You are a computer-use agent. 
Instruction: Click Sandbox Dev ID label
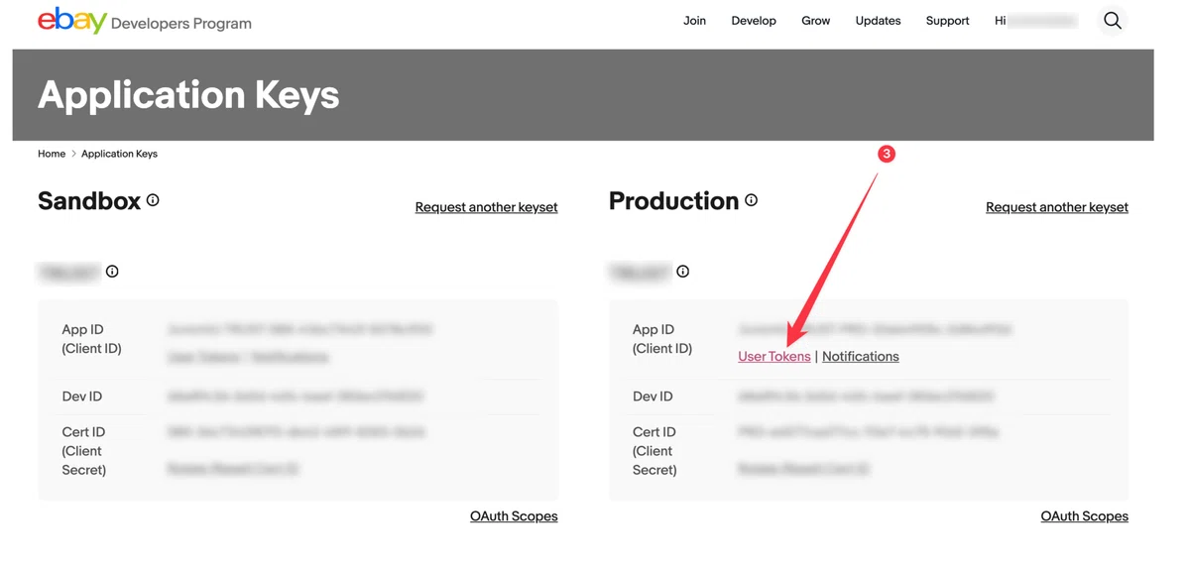pos(81,397)
